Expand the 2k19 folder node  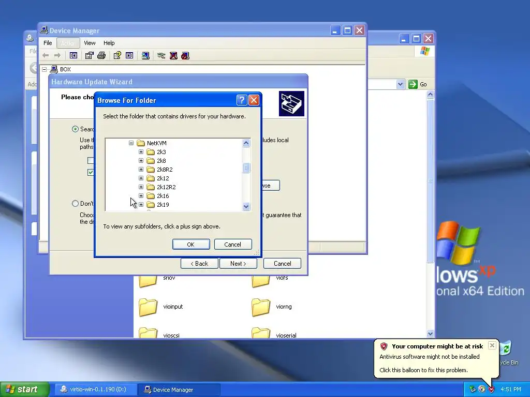tap(141, 205)
